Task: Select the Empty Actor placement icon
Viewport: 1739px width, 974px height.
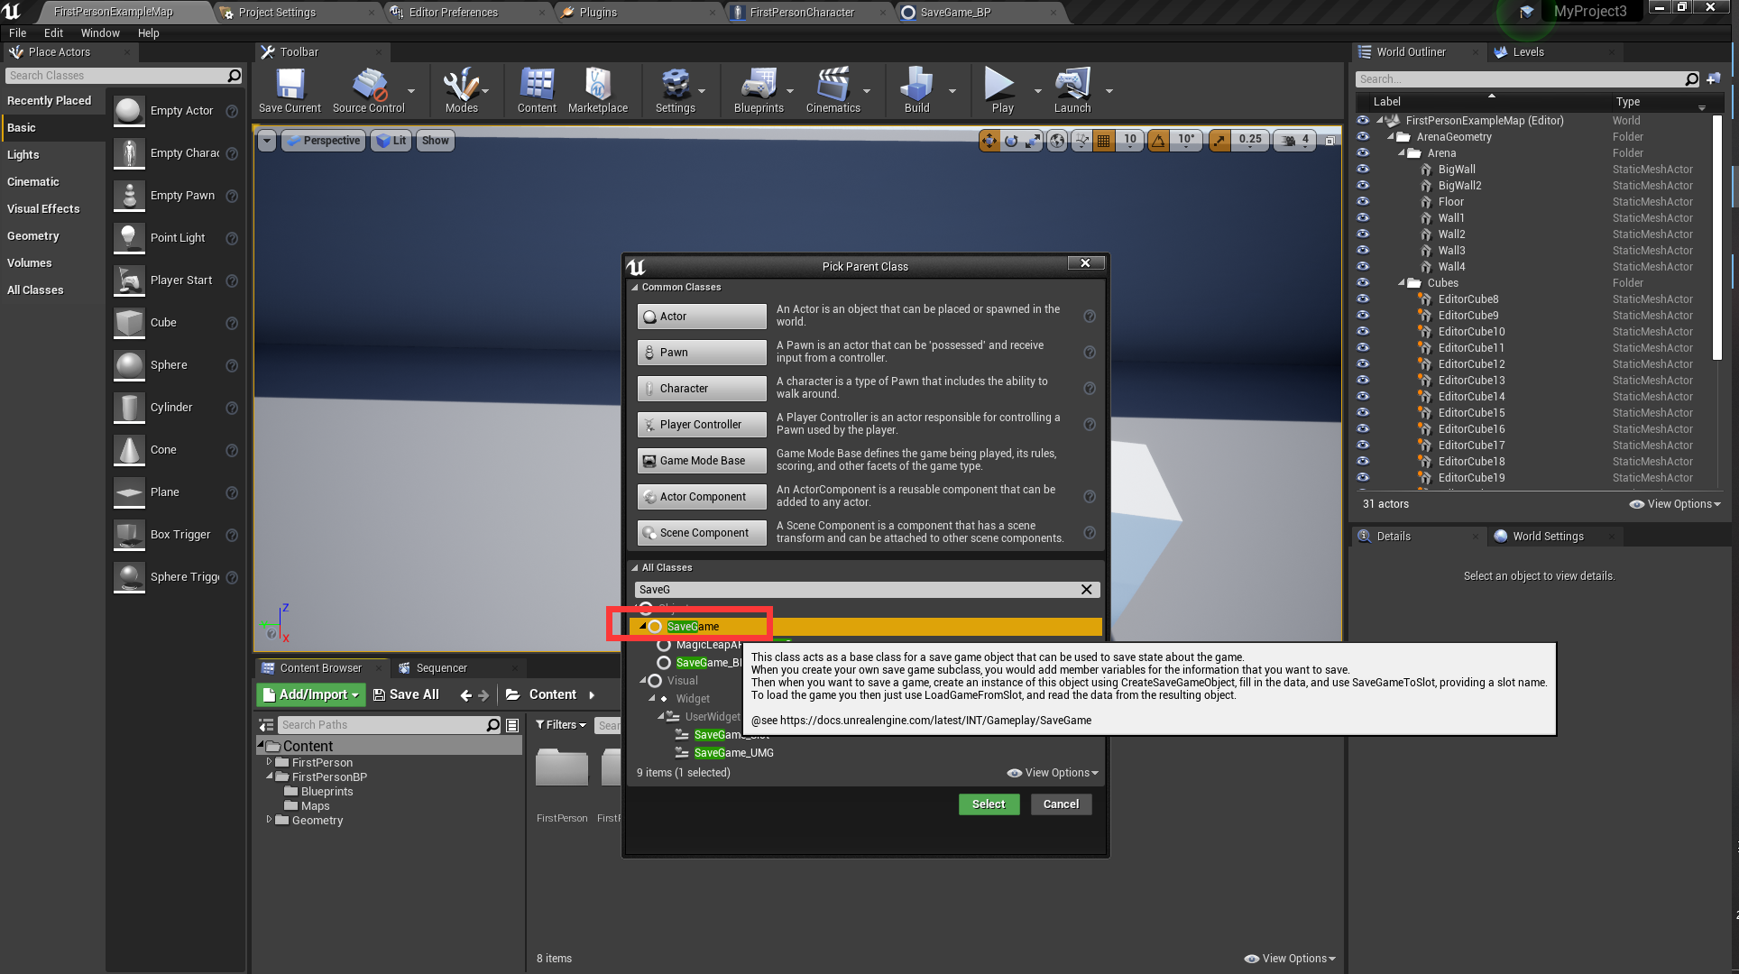Action: point(129,111)
